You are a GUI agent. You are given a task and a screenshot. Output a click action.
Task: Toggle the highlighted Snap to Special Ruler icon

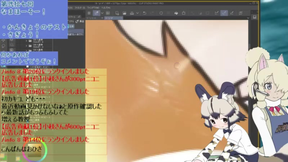click(x=224, y=13)
